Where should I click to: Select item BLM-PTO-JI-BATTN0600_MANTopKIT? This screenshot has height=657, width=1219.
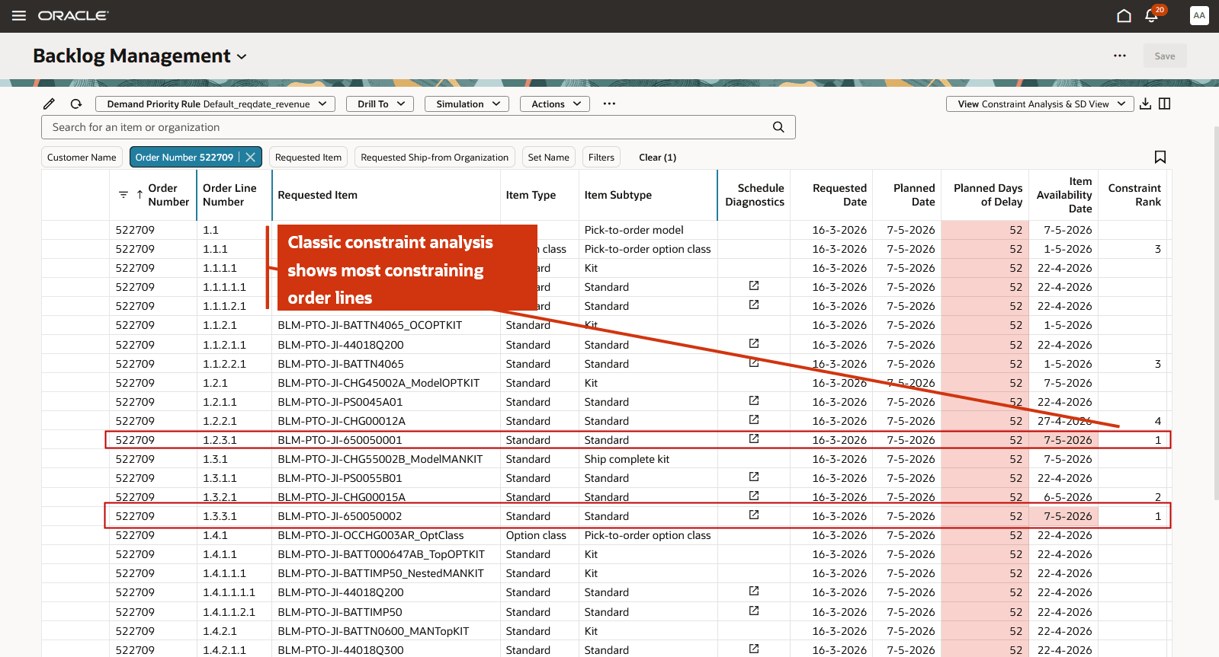(373, 630)
